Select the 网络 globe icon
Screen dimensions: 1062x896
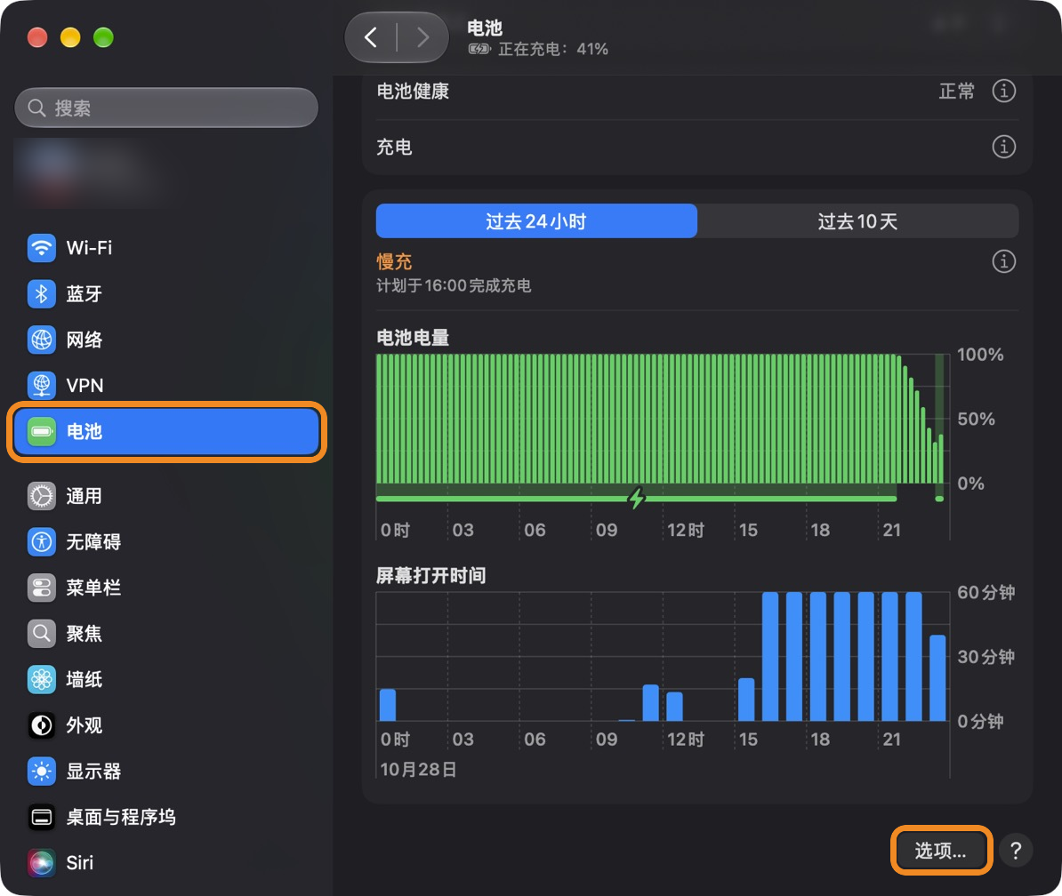(x=41, y=340)
